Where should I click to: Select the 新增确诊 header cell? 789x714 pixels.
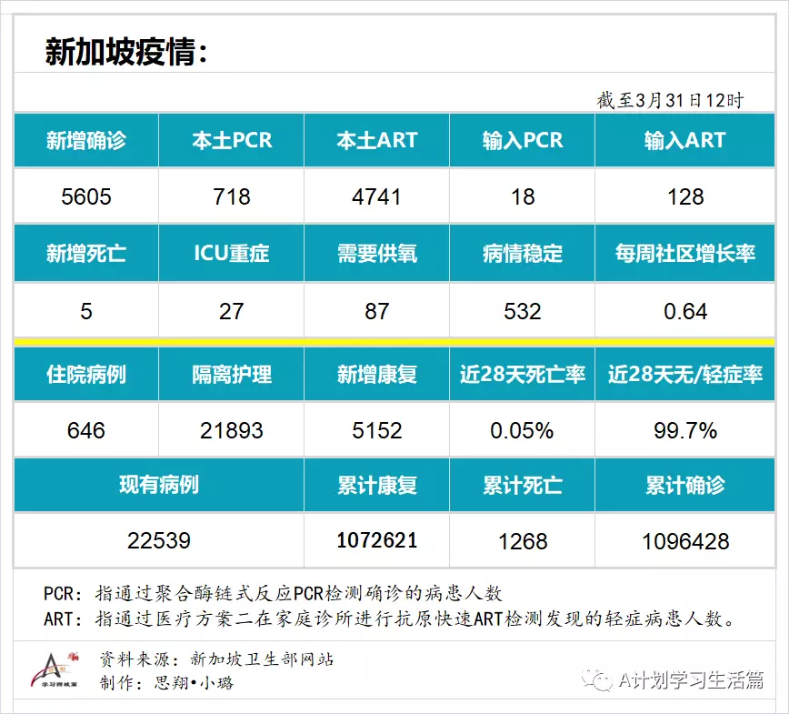pyautogui.click(x=86, y=140)
